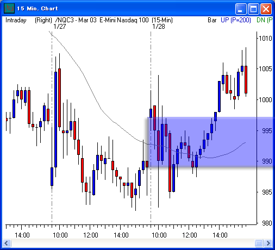The image size is (275, 250).
Task: Click the horizontal scrollbar thumb
Action: pos(259,243)
